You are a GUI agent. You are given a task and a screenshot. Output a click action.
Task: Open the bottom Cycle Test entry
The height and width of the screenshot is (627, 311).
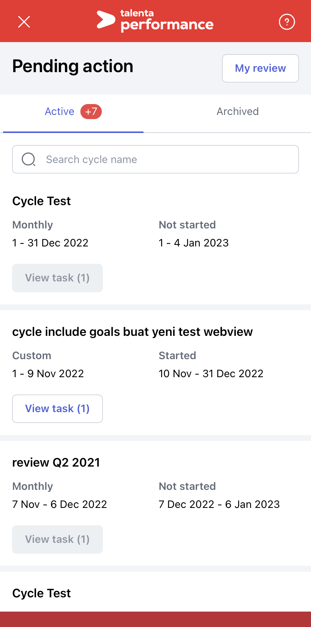coord(42,593)
